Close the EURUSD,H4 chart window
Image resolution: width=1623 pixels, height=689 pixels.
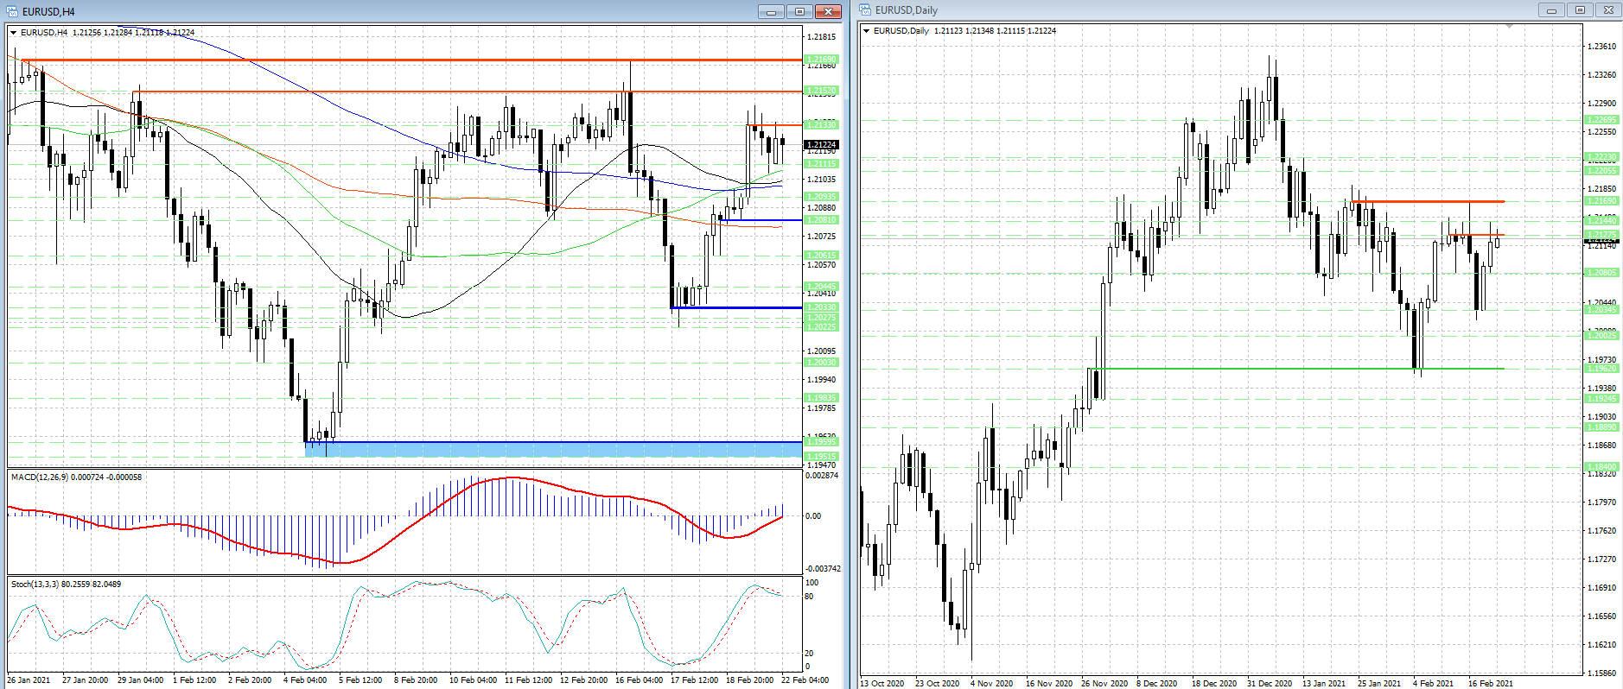tap(828, 11)
